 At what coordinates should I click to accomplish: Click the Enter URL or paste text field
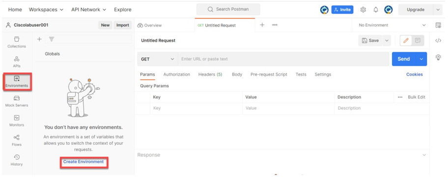283,59
